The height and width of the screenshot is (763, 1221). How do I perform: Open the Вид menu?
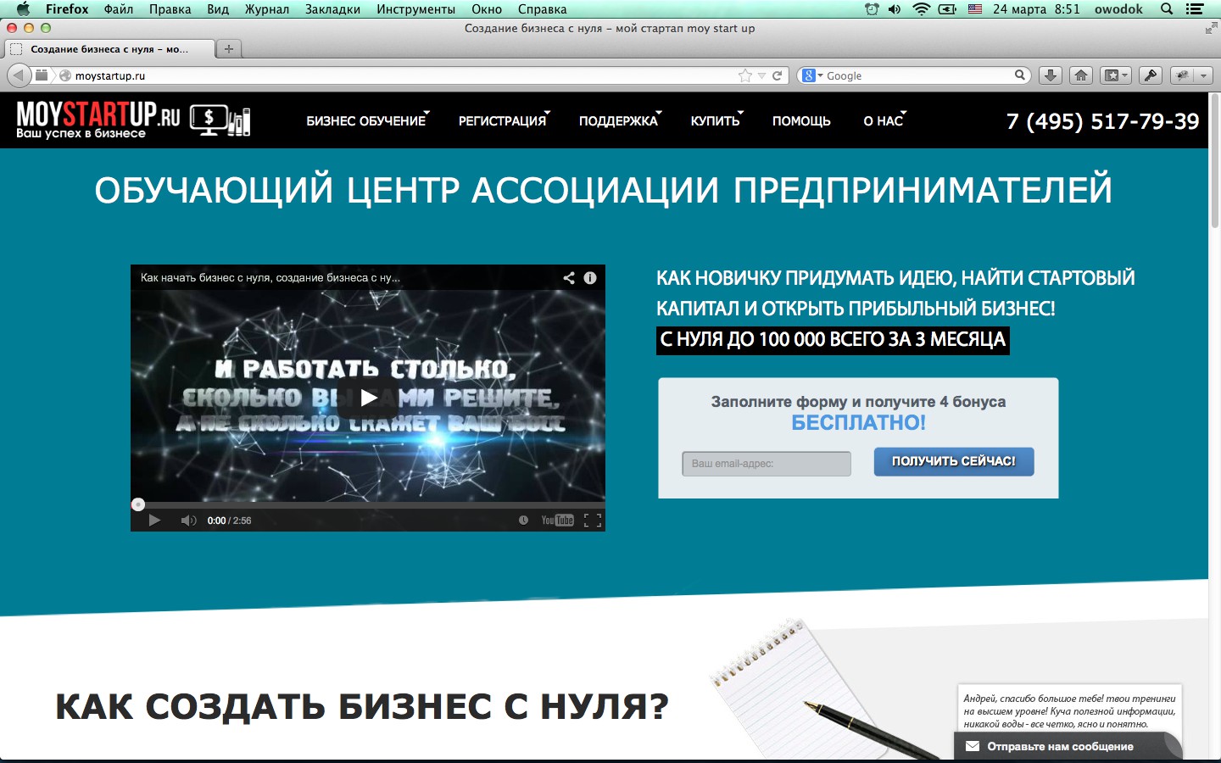pyautogui.click(x=218, y=9)
